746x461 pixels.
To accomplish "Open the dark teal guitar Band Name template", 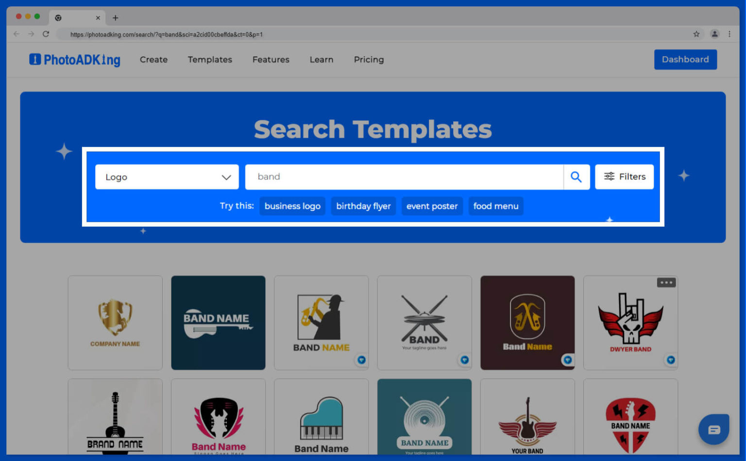I will 218,323.
